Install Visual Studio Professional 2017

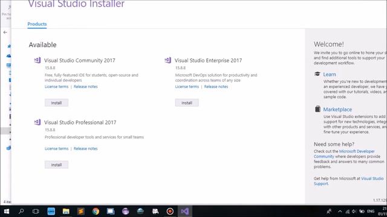point(56,165)
